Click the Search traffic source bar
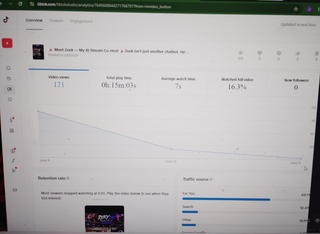Image resolution: width=320 pixels, height=234 pixels. [190, 212]
